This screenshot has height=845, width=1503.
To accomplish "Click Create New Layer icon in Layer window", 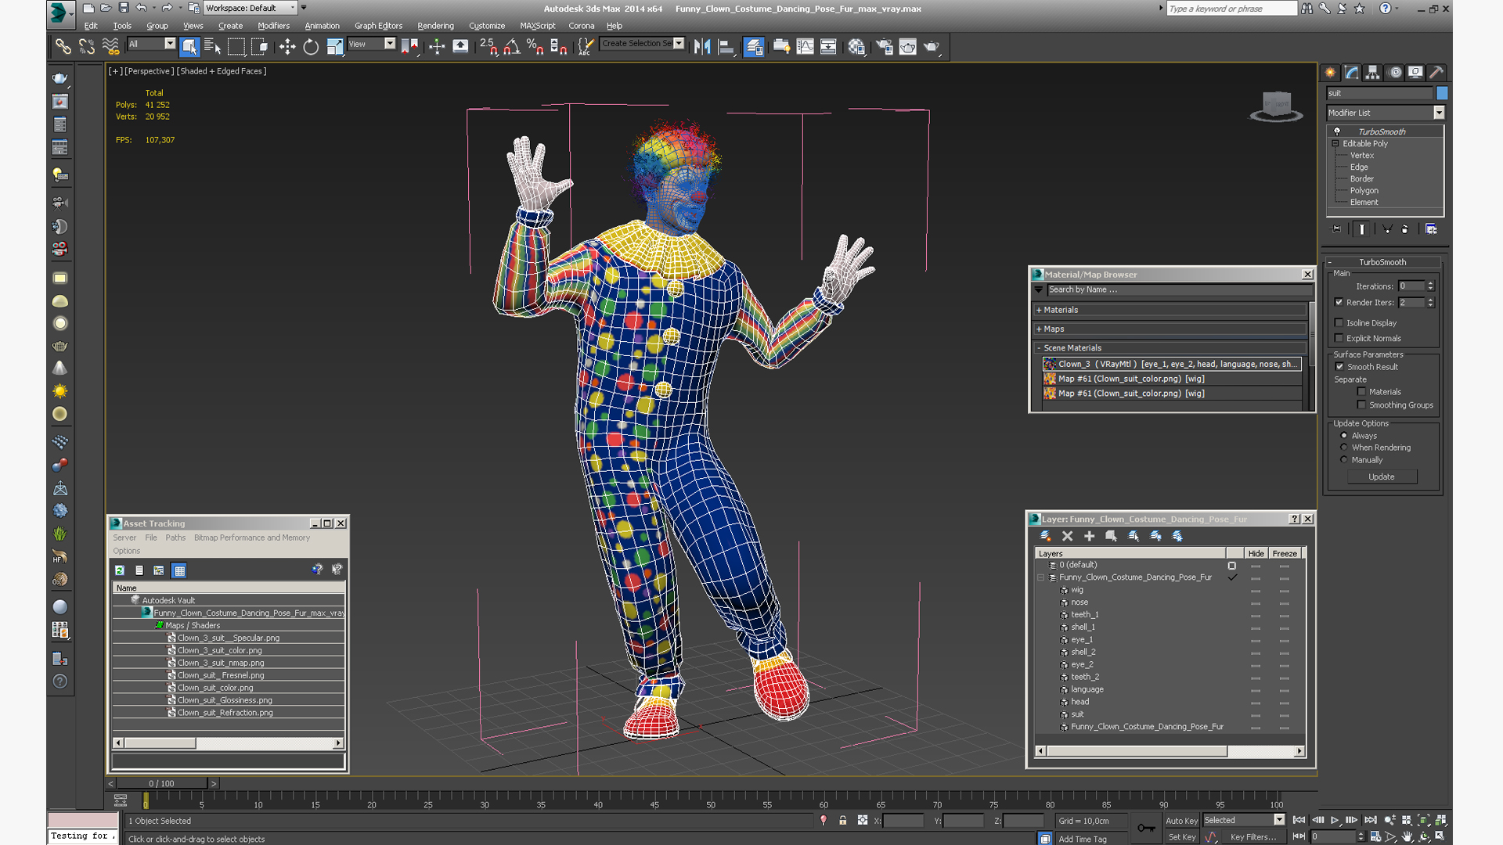I will click(1045, 536).
